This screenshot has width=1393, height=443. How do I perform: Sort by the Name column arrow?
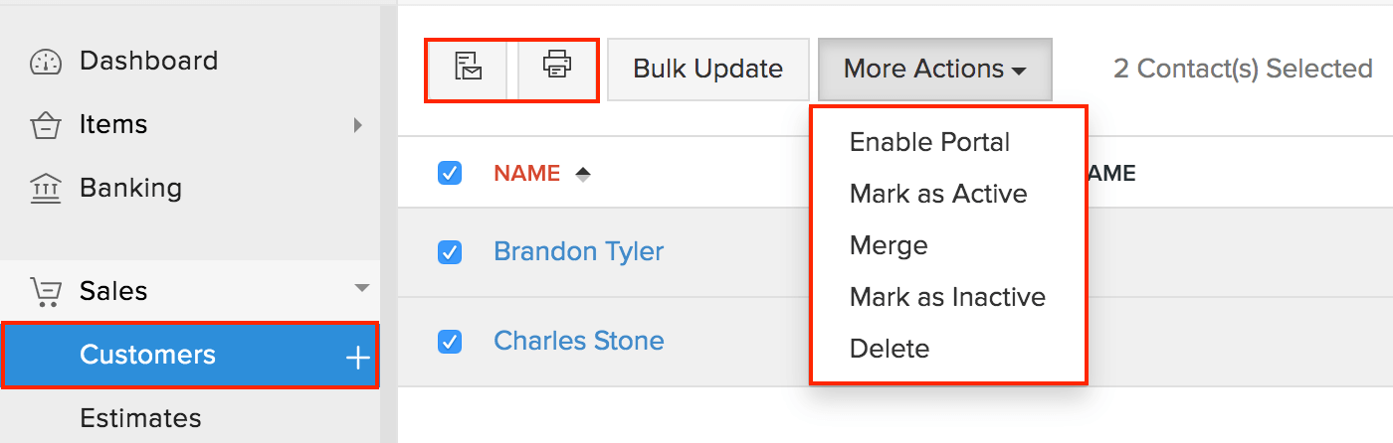point(583,174)
